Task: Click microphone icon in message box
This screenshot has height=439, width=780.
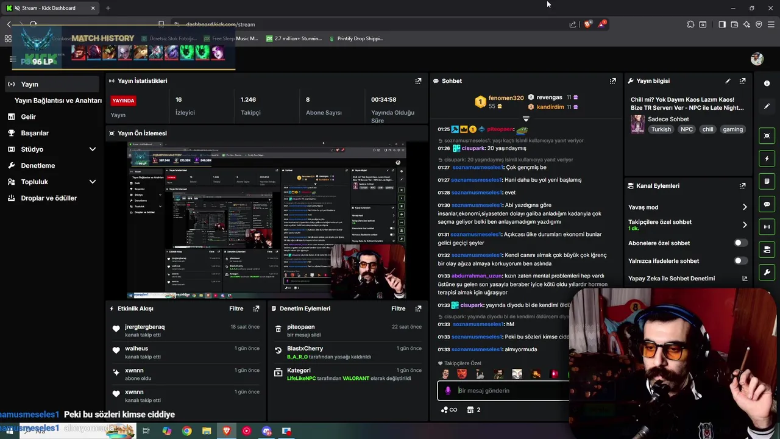Action: click(x=448, y=391)
